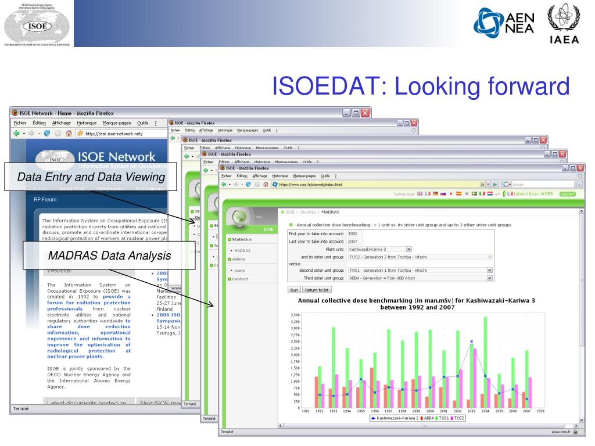Click the forward arrow in the MADRAS Firefox window
Screen dimensions: 595x446
tap(236, 184)
